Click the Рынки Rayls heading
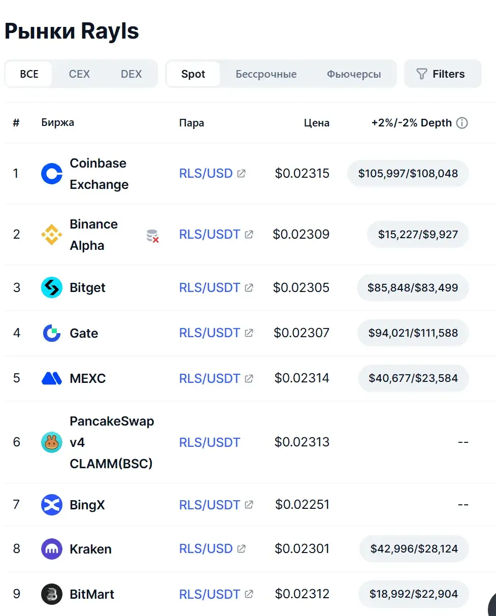 [x=72, y=31]
